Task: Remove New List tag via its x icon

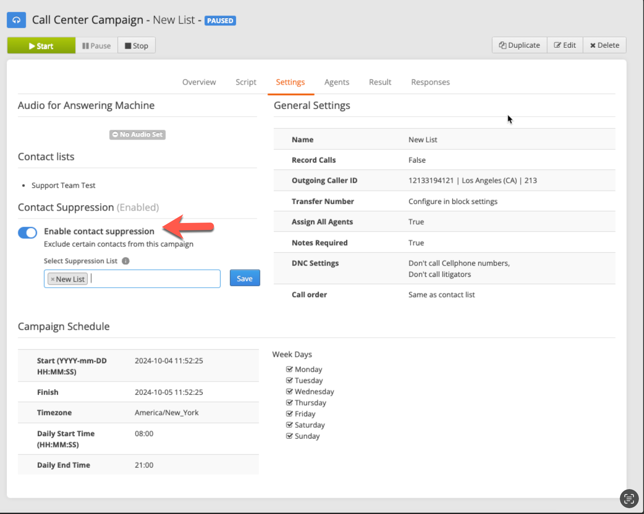Action: click(52, 279)
